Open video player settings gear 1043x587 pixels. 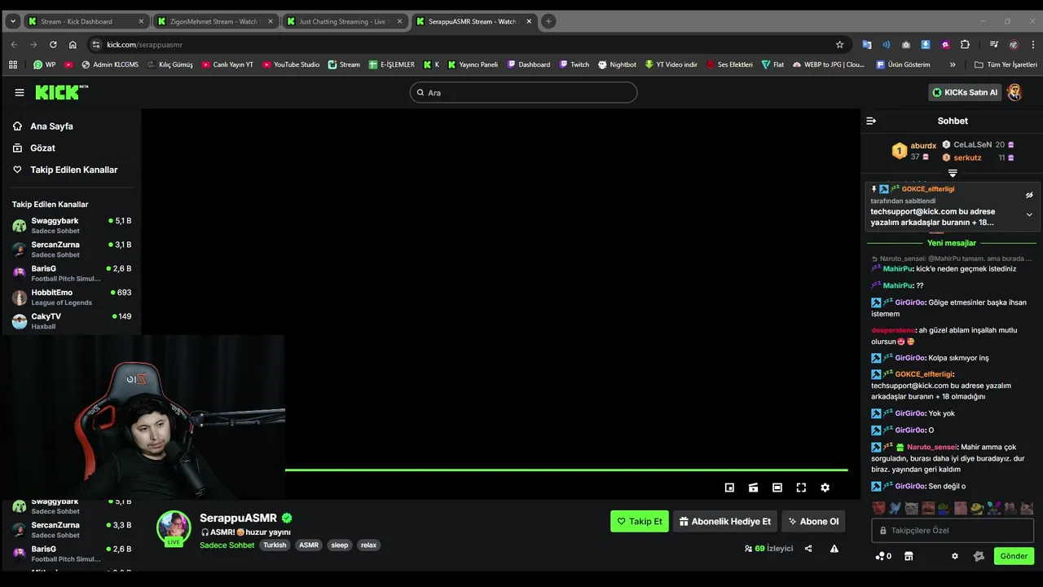[x=825, y=488]
